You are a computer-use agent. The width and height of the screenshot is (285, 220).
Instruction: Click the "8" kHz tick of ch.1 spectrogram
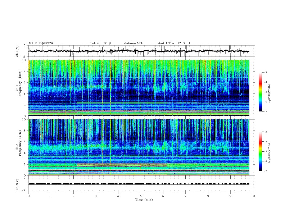[25, 71]
